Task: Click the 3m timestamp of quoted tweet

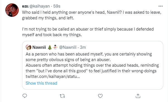Action: 83,47
